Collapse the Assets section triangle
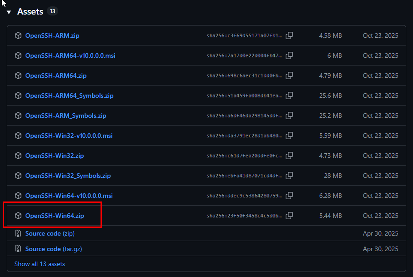Viewport: 413px width, 277px height. tap(9, 12)
